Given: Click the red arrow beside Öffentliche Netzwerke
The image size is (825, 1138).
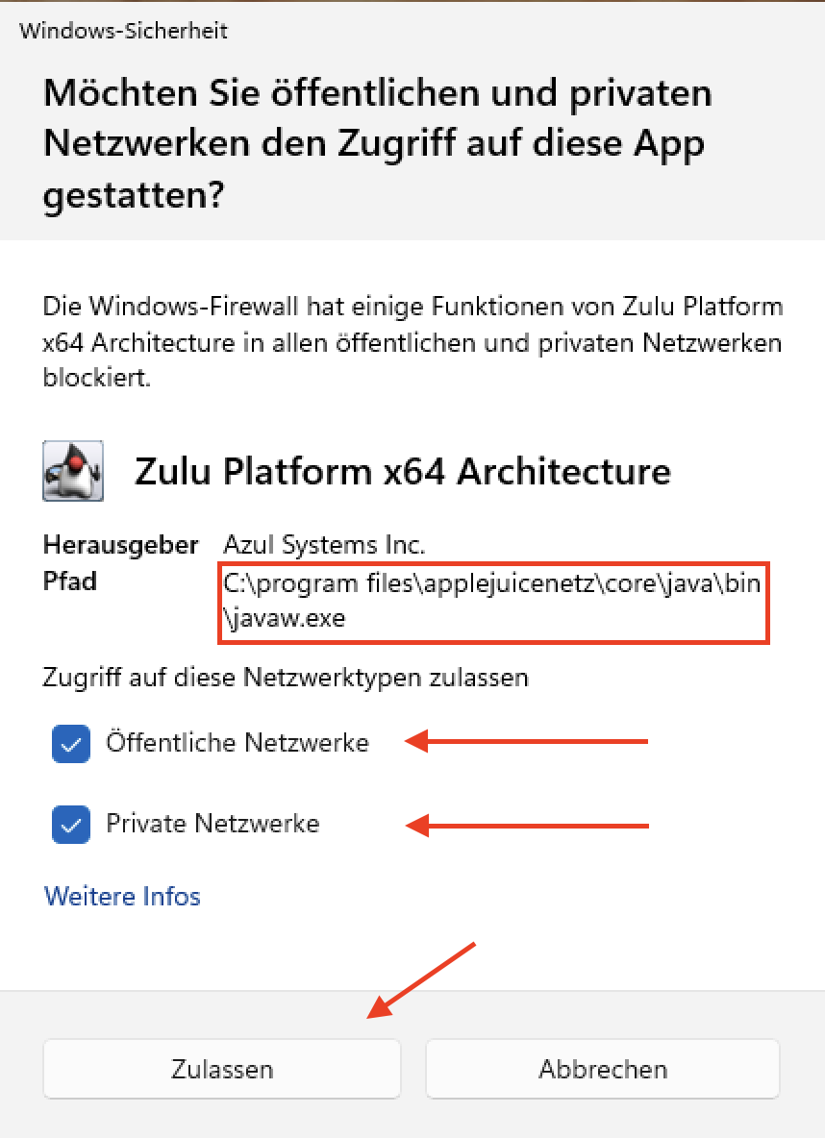Looking at the screenshot, I should pyautogui.click(x=526, y=741).
